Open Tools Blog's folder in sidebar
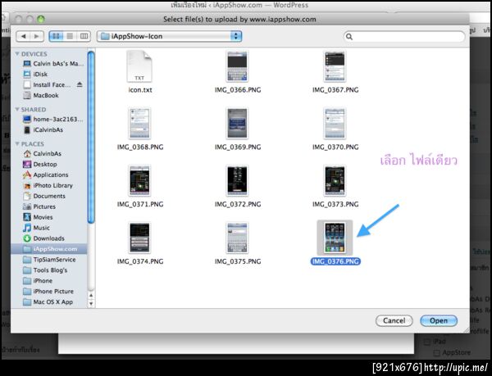Screen dimensions: 492x376 pos(45,270)
